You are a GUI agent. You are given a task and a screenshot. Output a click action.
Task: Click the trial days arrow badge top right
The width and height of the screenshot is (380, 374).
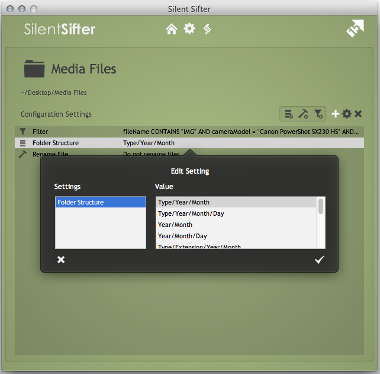tap(355, 28)
